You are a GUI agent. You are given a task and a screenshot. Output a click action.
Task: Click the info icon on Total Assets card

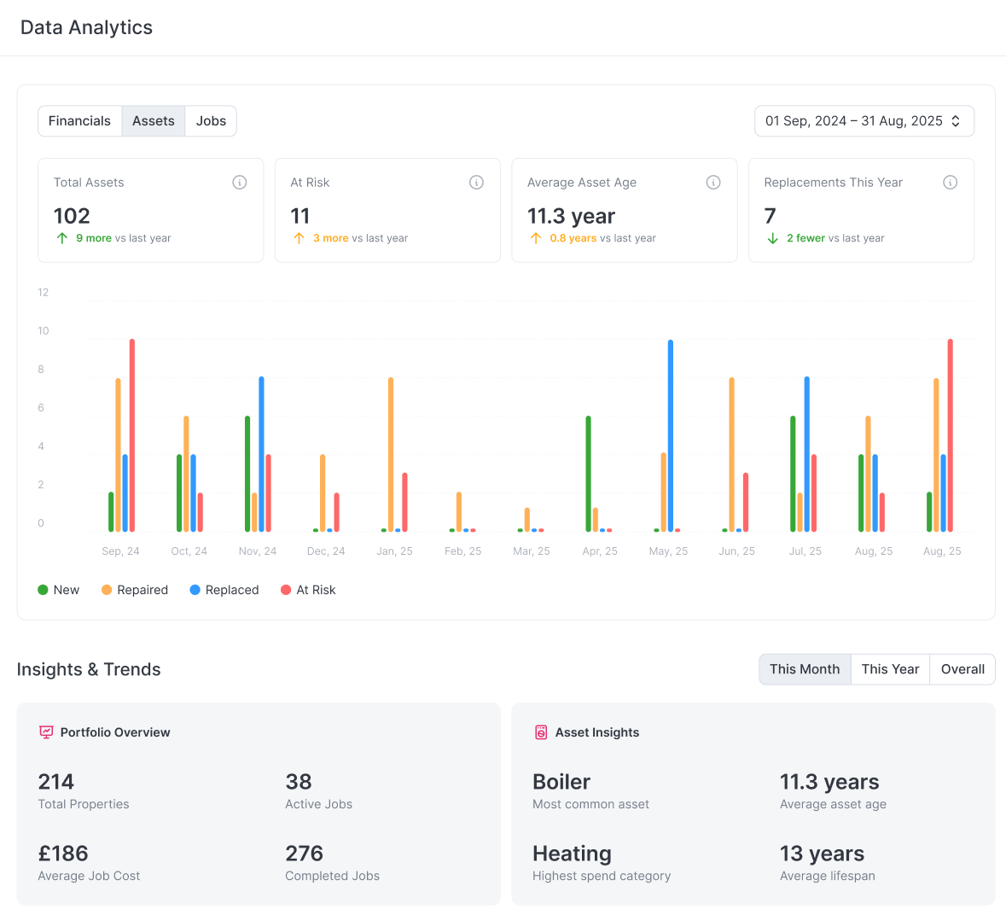click(240, 182)
